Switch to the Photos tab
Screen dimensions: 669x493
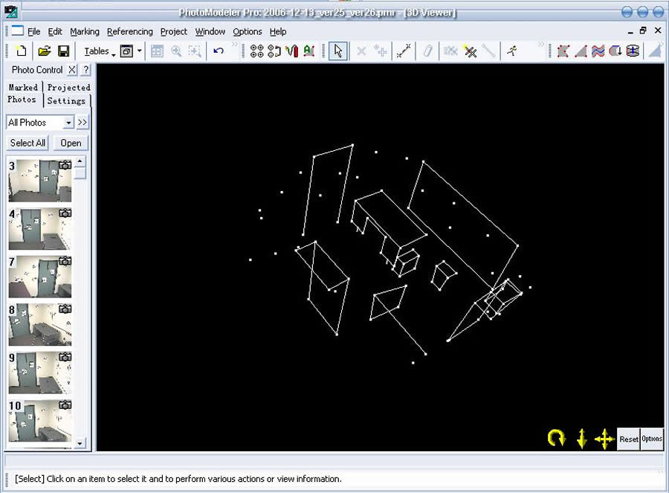pyautogui.click(x=22, y=100)
